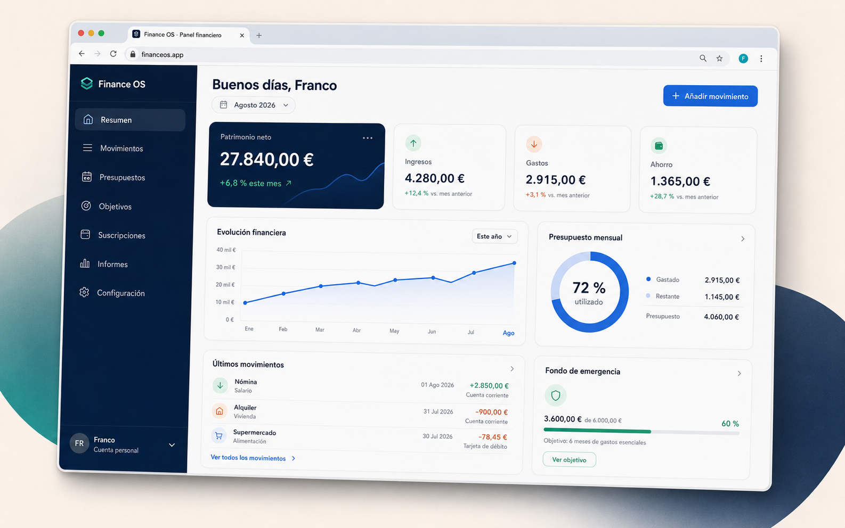
Task: Click the Añadir movimiento button
Action: 710,96
